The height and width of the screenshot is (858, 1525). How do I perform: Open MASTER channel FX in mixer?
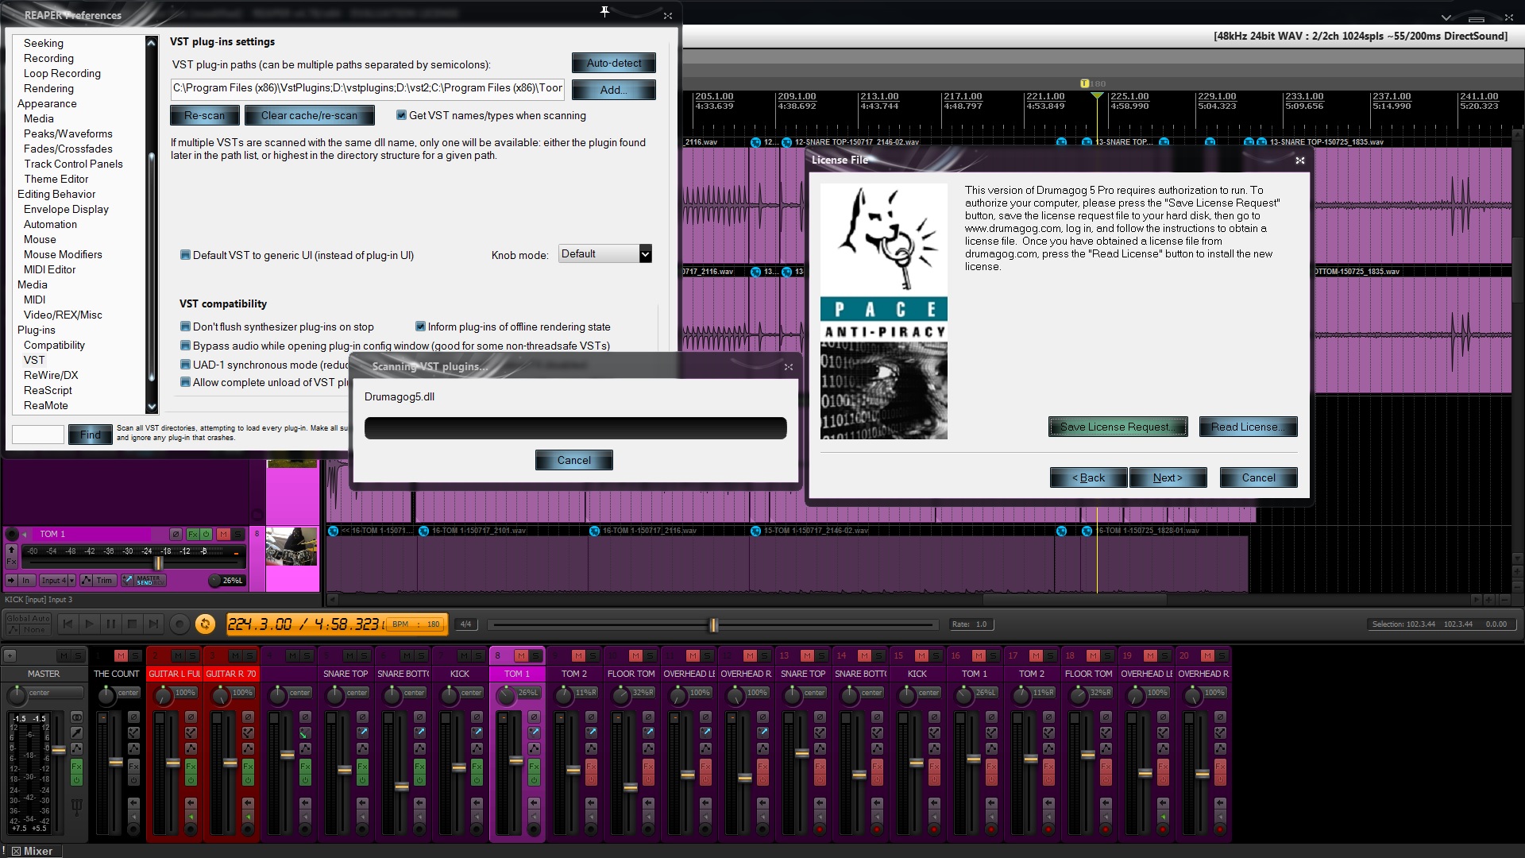[x=76, y=767]
